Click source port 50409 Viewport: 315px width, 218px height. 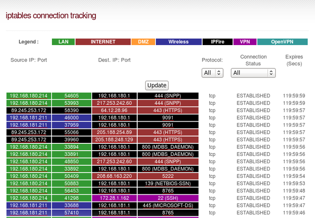[72, 176]
